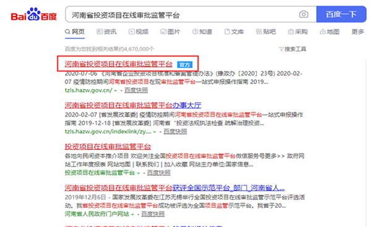Viewport: 370px width, 227px height.
Task: Open 搜索工具 filter
Action: (x=293, y=49)
